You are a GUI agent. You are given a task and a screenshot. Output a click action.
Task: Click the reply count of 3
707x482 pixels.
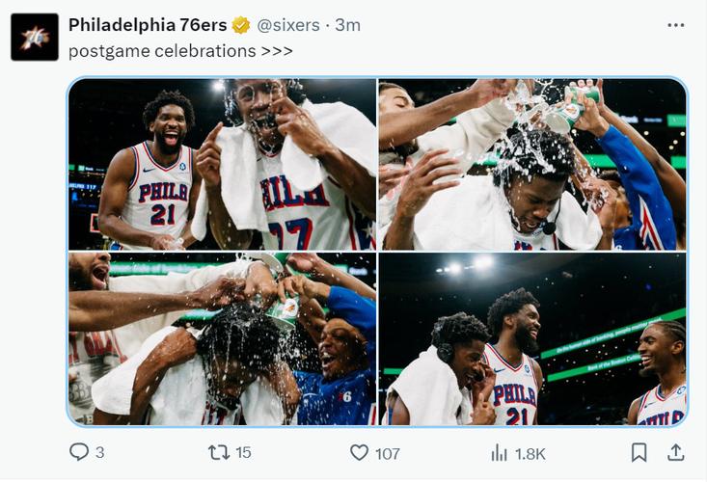[x=100, y=453]
